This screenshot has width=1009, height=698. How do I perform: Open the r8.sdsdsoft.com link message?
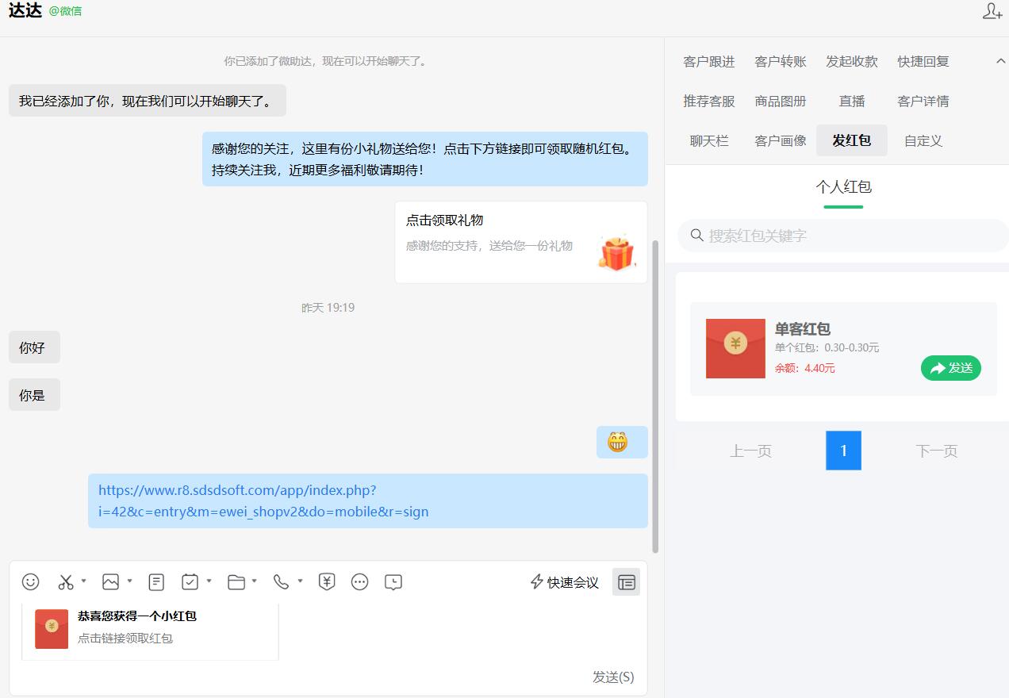click(368, 500)
